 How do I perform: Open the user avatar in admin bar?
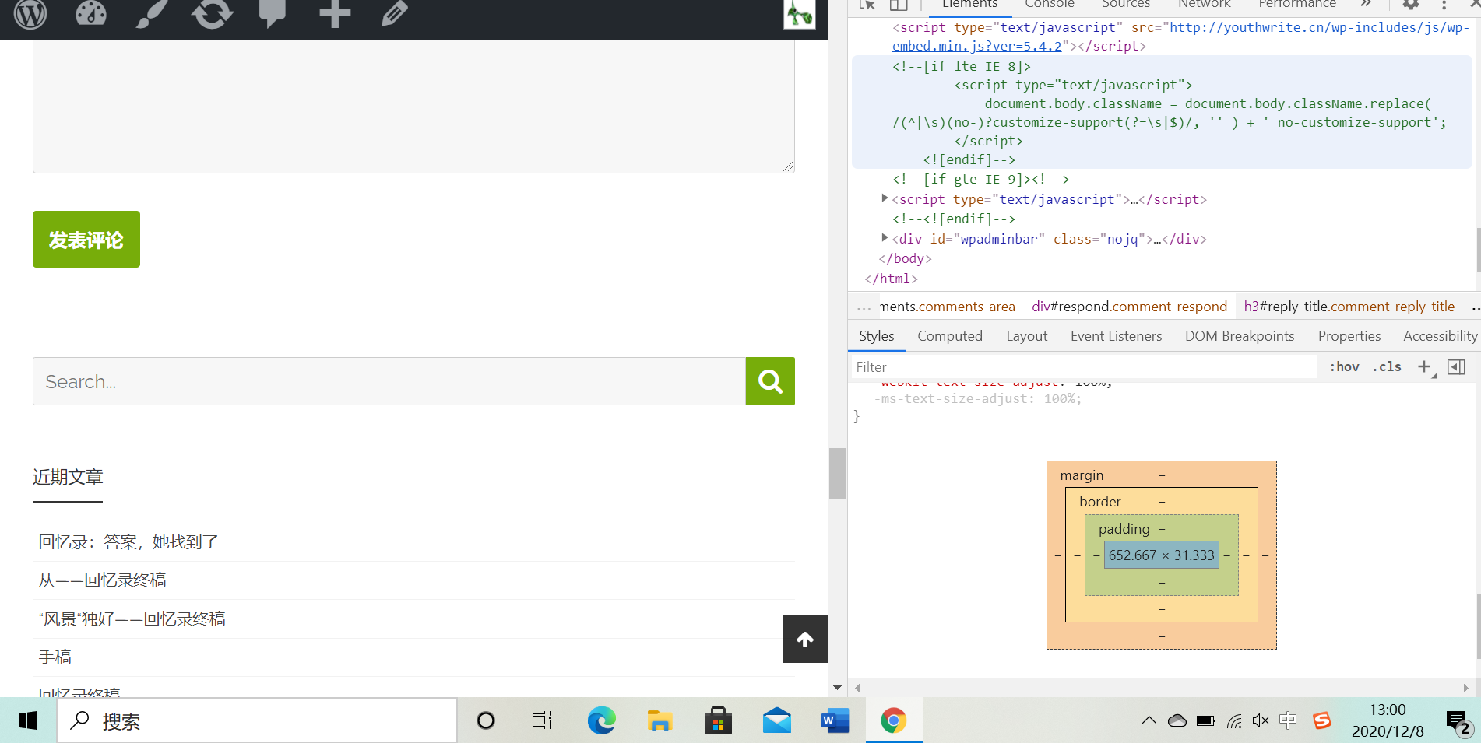(x=800, y=14)
